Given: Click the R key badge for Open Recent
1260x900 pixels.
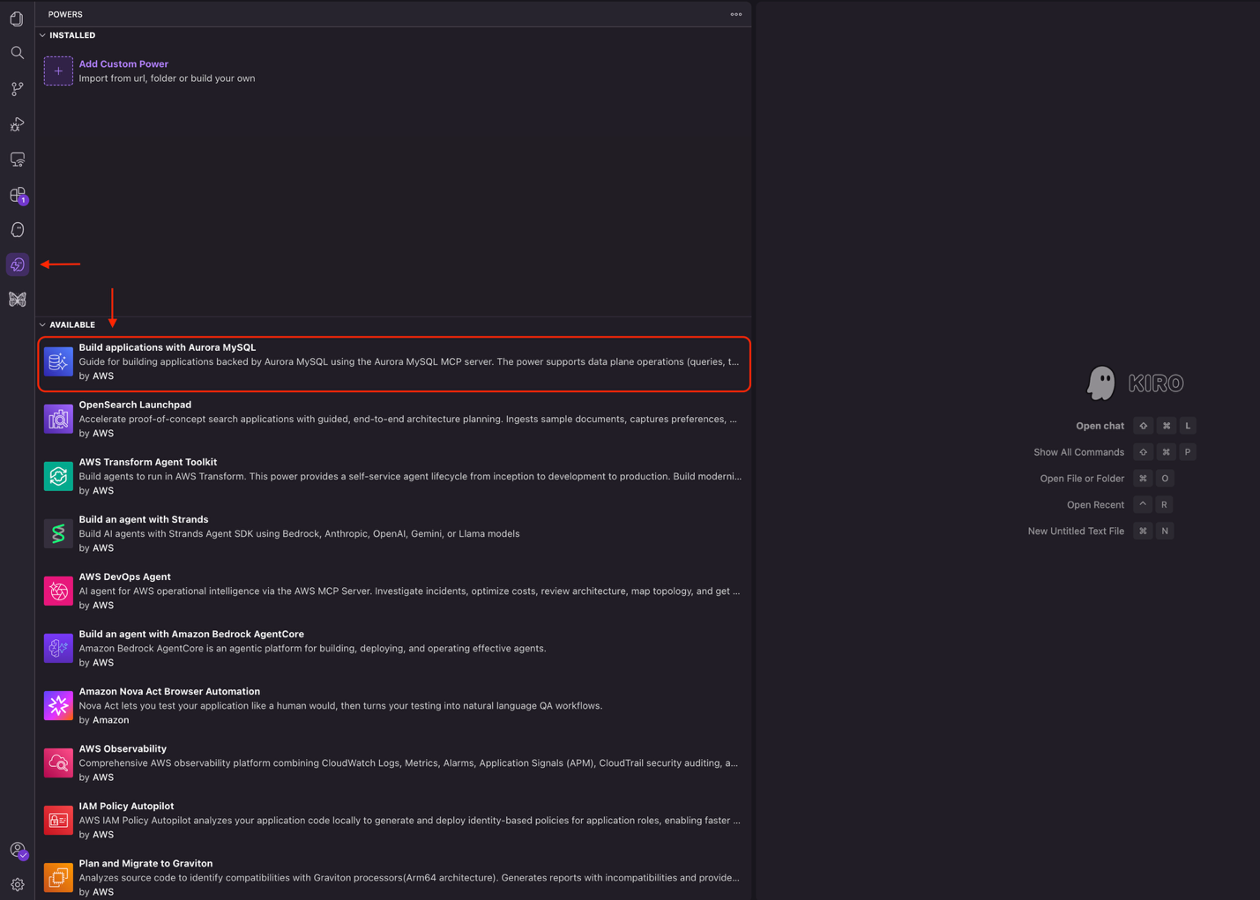Looking at the screenshot, I should [x=1164, y=505].
